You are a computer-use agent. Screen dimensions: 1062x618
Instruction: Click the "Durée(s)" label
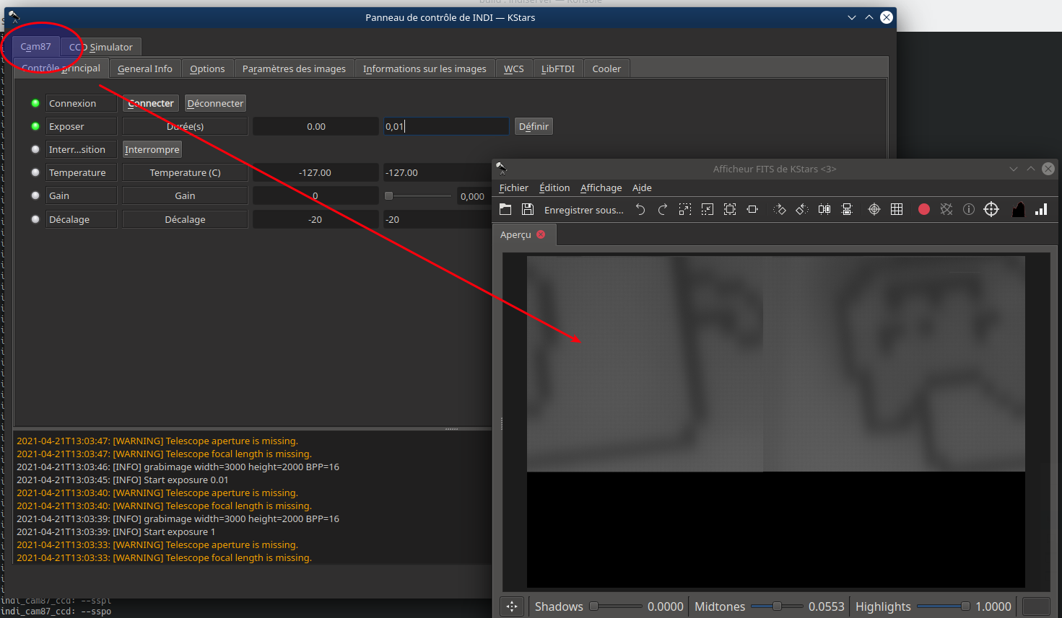(185, 126)
